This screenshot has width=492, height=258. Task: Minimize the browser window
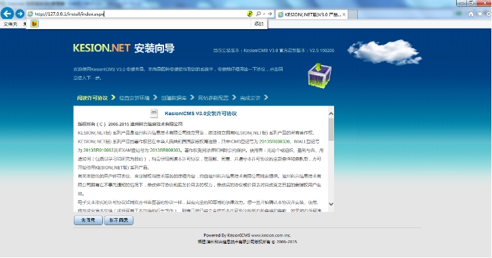pos(462,3)
